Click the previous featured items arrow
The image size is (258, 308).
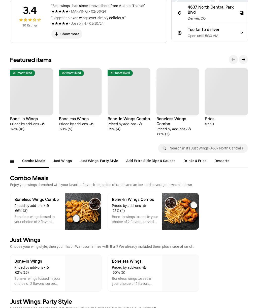233,59
